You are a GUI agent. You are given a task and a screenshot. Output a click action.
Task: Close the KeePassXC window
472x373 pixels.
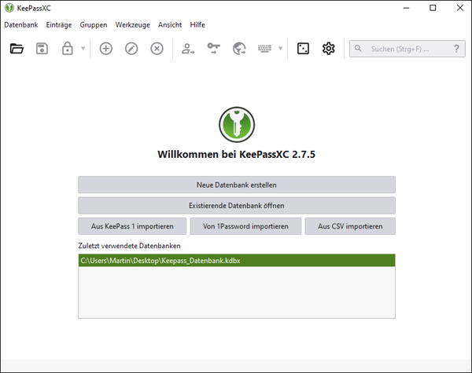tap(460, 8)
